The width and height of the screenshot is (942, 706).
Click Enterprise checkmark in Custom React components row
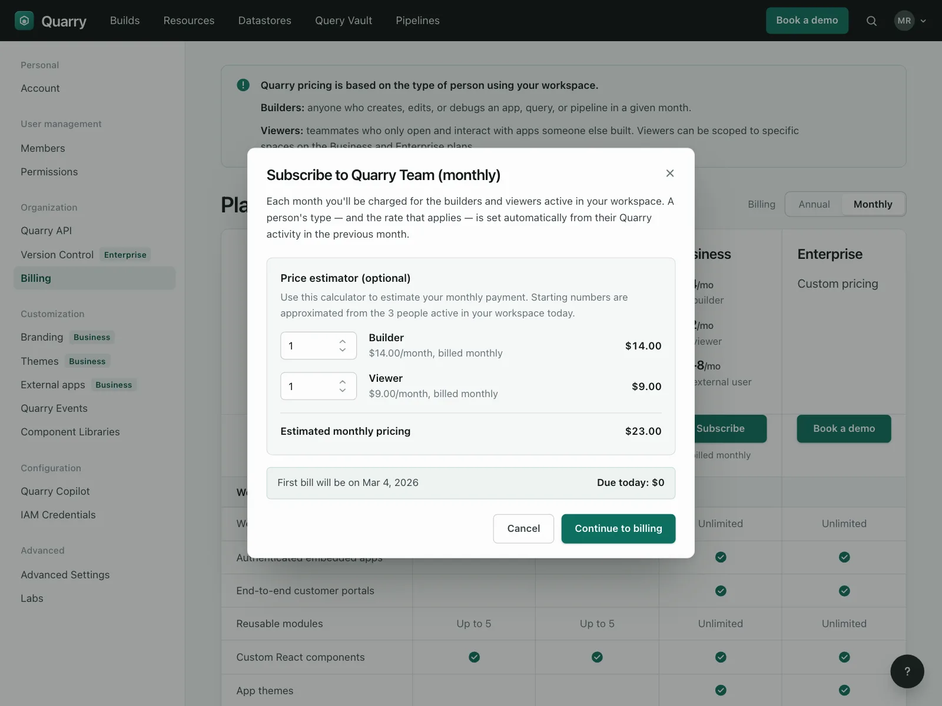pos(844,657)
